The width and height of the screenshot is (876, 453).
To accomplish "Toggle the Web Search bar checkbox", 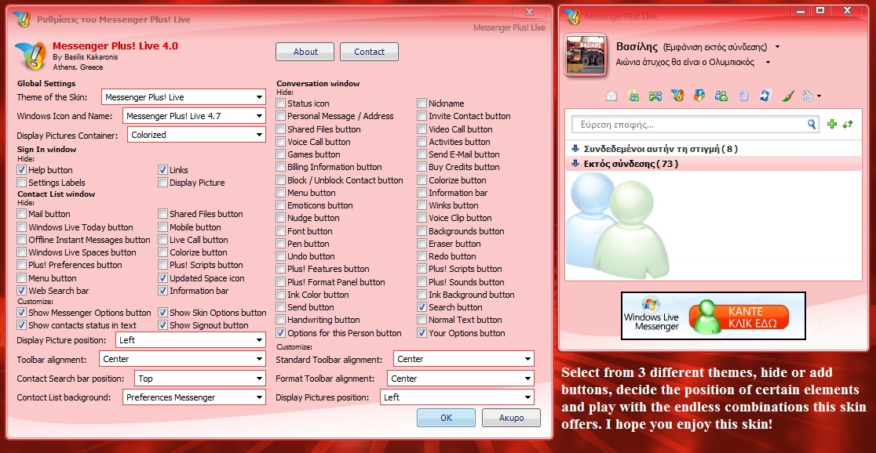I will pos(22,291).
